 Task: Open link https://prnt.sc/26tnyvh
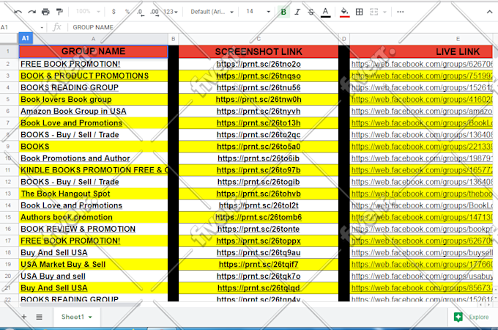point(259,111)
